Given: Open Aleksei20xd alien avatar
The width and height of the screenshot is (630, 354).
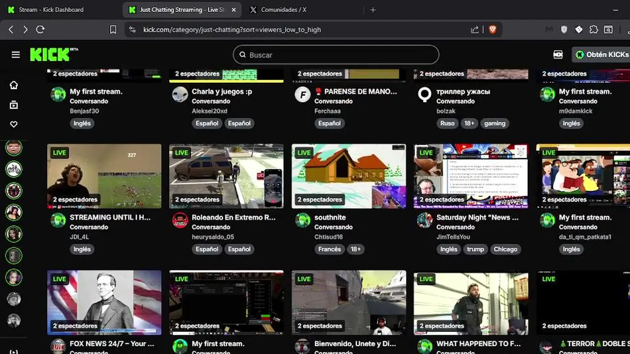Looking at the screenshot, I should coord(180,94).
